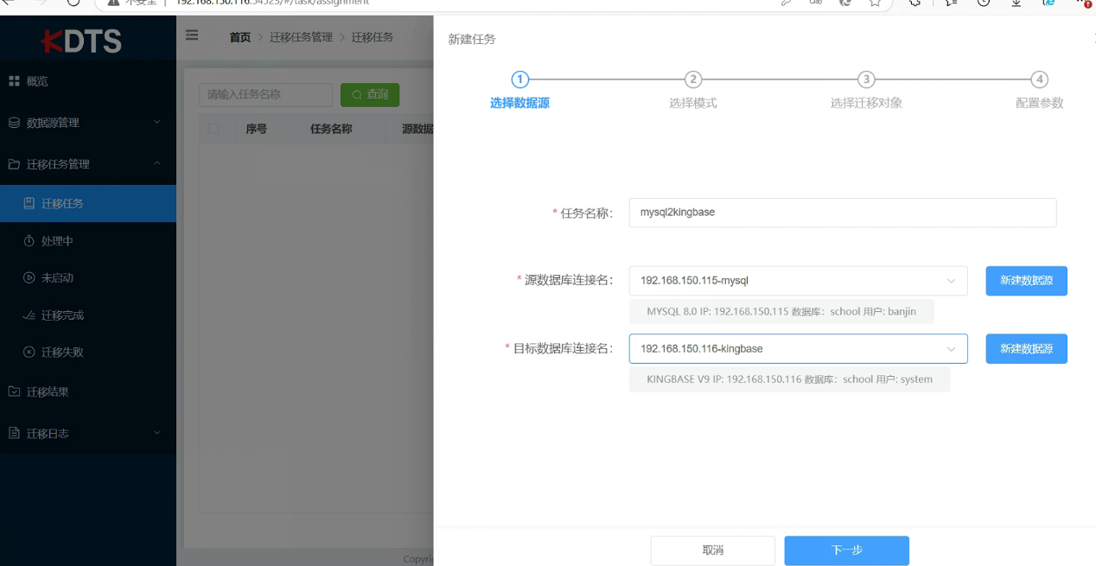
Task: Open 迁移完成 tasks list
Action: (62, 315)
